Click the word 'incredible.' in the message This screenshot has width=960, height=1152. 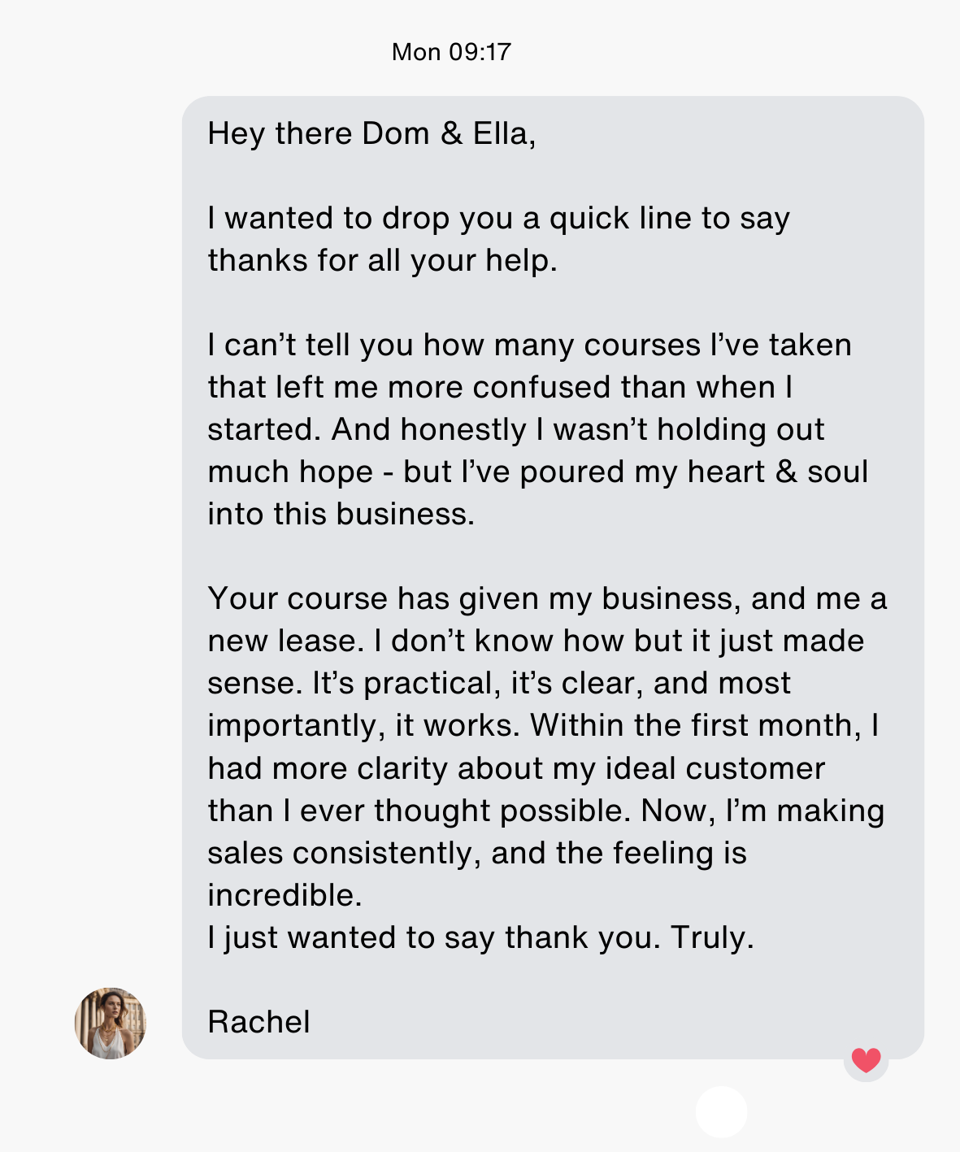(x=285, y=895)
